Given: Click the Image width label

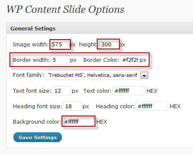Looking at the screenshot, I should (x=31, y=45).
